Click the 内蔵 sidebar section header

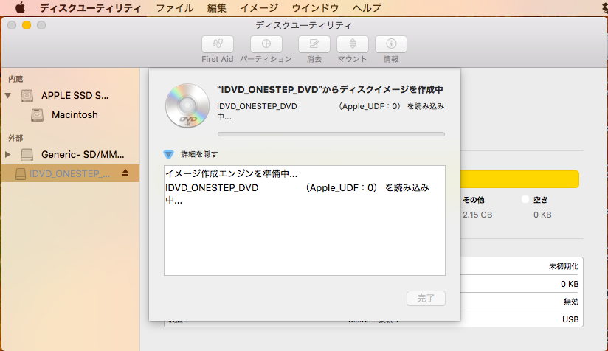point(15,79)
